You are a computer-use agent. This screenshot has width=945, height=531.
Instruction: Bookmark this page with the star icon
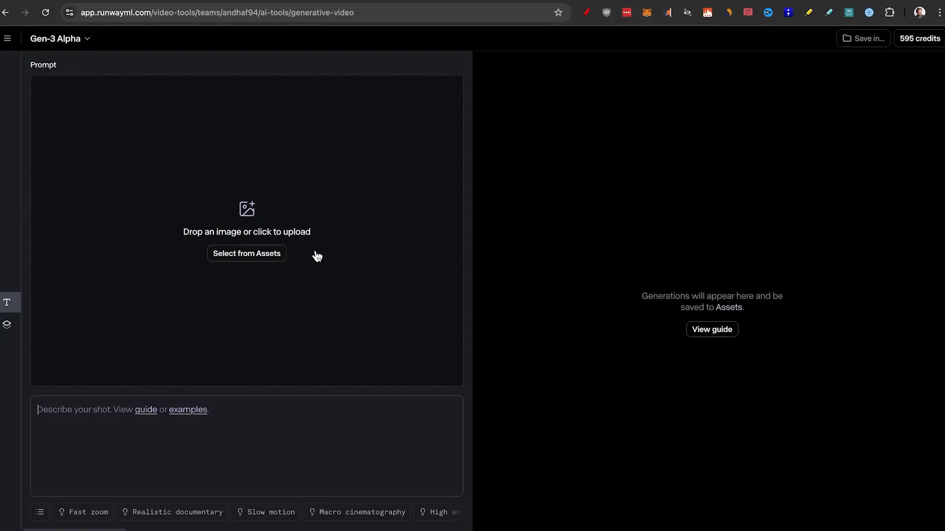pos(559,12)
